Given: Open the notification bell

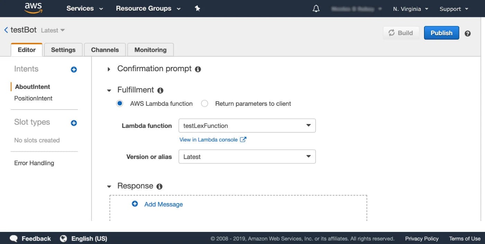Looking at the screenshot, I should tap(316, 8).
